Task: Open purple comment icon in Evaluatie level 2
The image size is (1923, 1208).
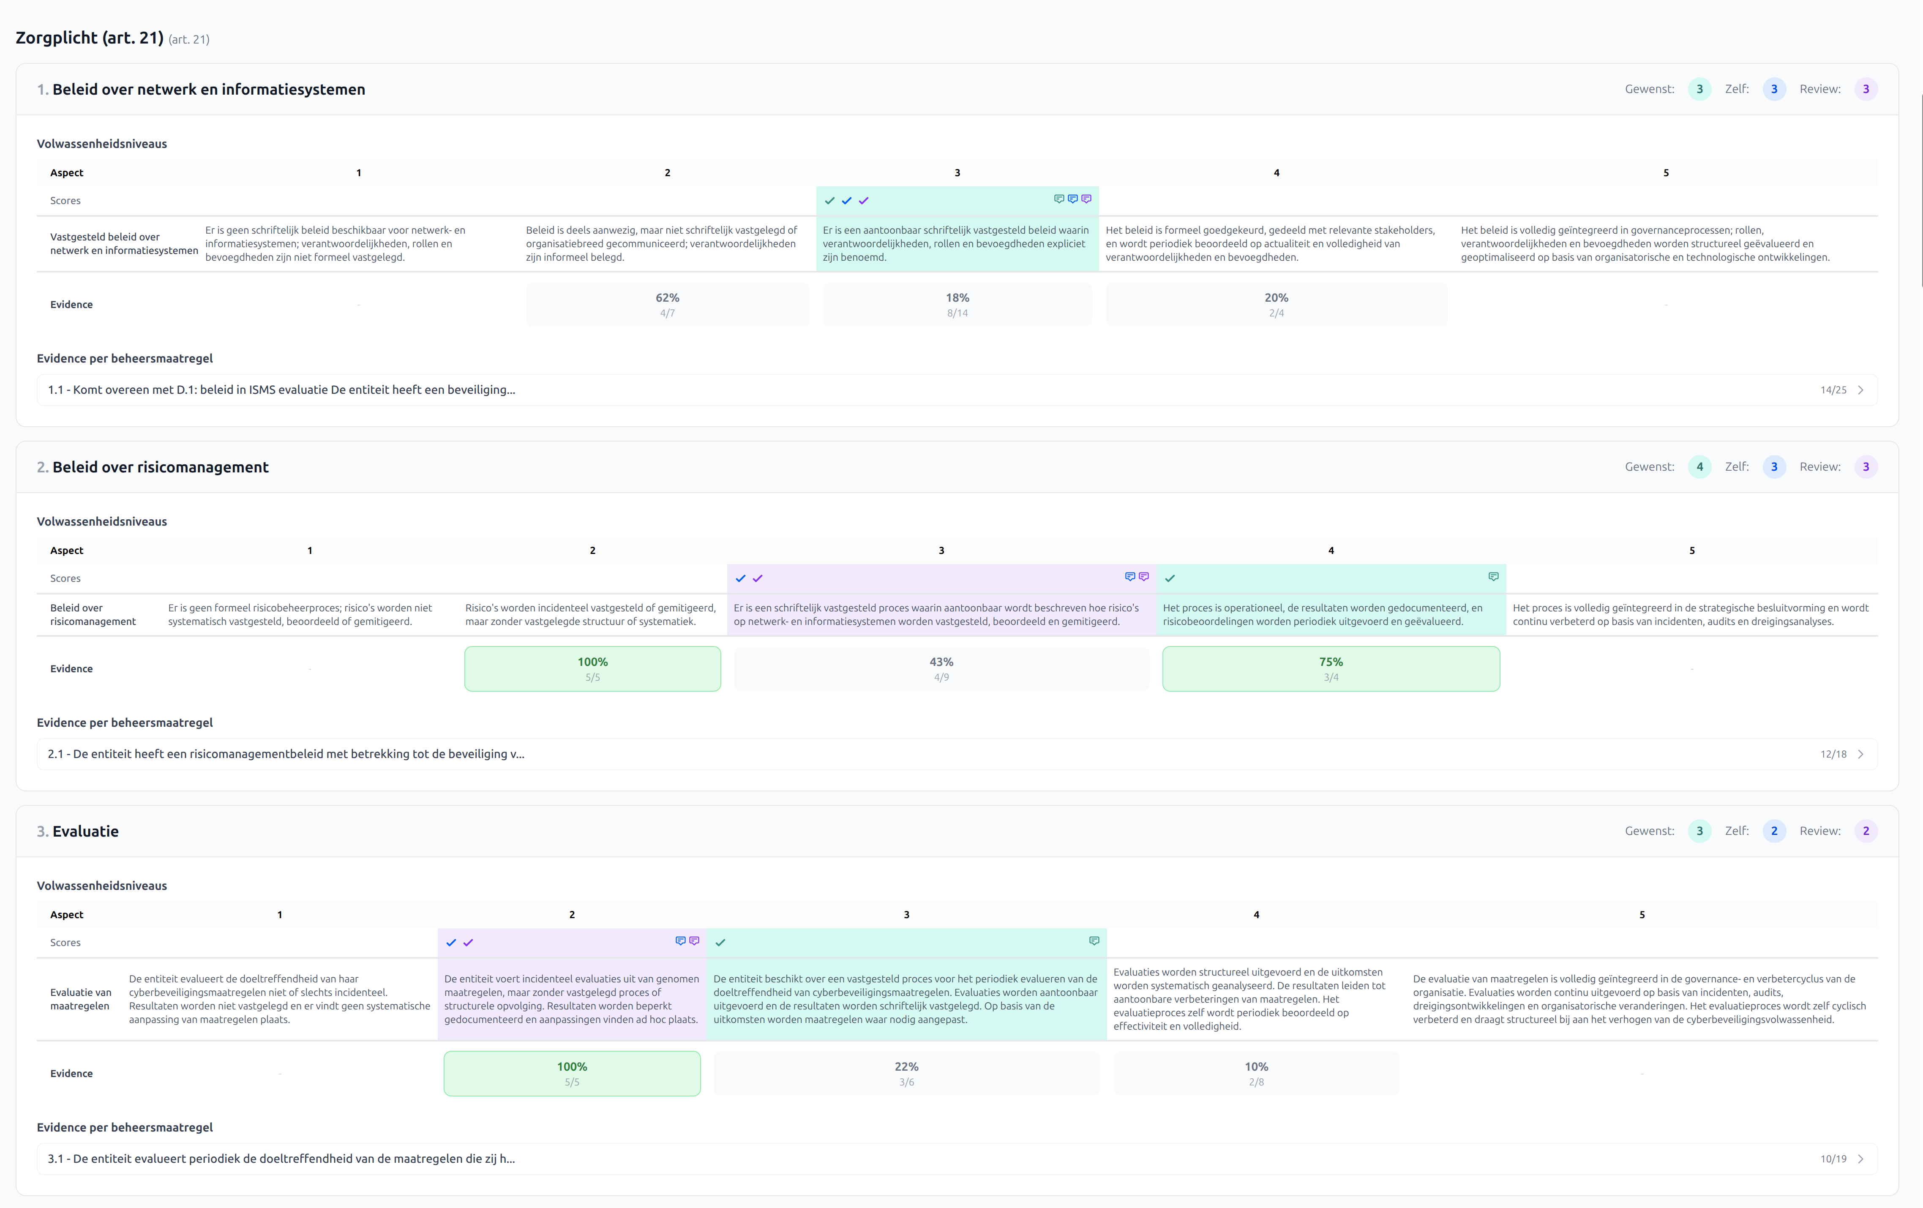Action: point(694,941)
